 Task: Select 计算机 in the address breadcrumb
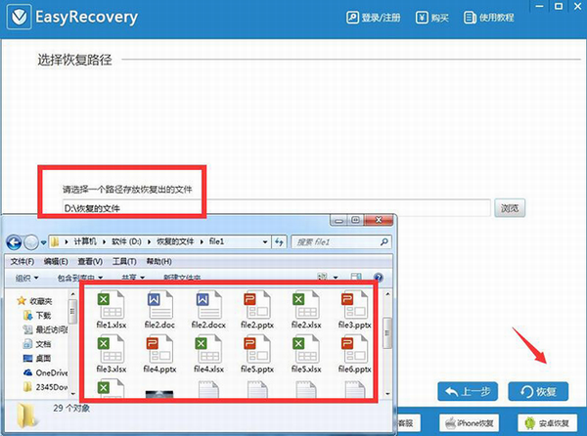pos(85,241)
